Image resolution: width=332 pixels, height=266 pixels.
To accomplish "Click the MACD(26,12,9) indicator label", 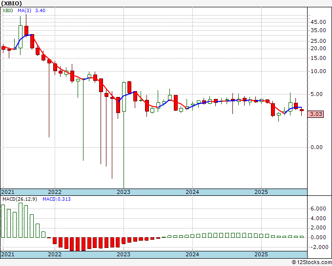I will [20, 199].
